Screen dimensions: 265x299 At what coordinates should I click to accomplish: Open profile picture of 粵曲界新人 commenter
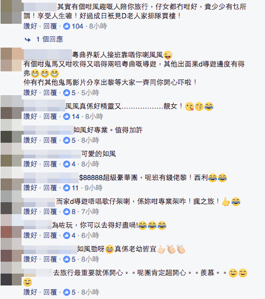11,59
